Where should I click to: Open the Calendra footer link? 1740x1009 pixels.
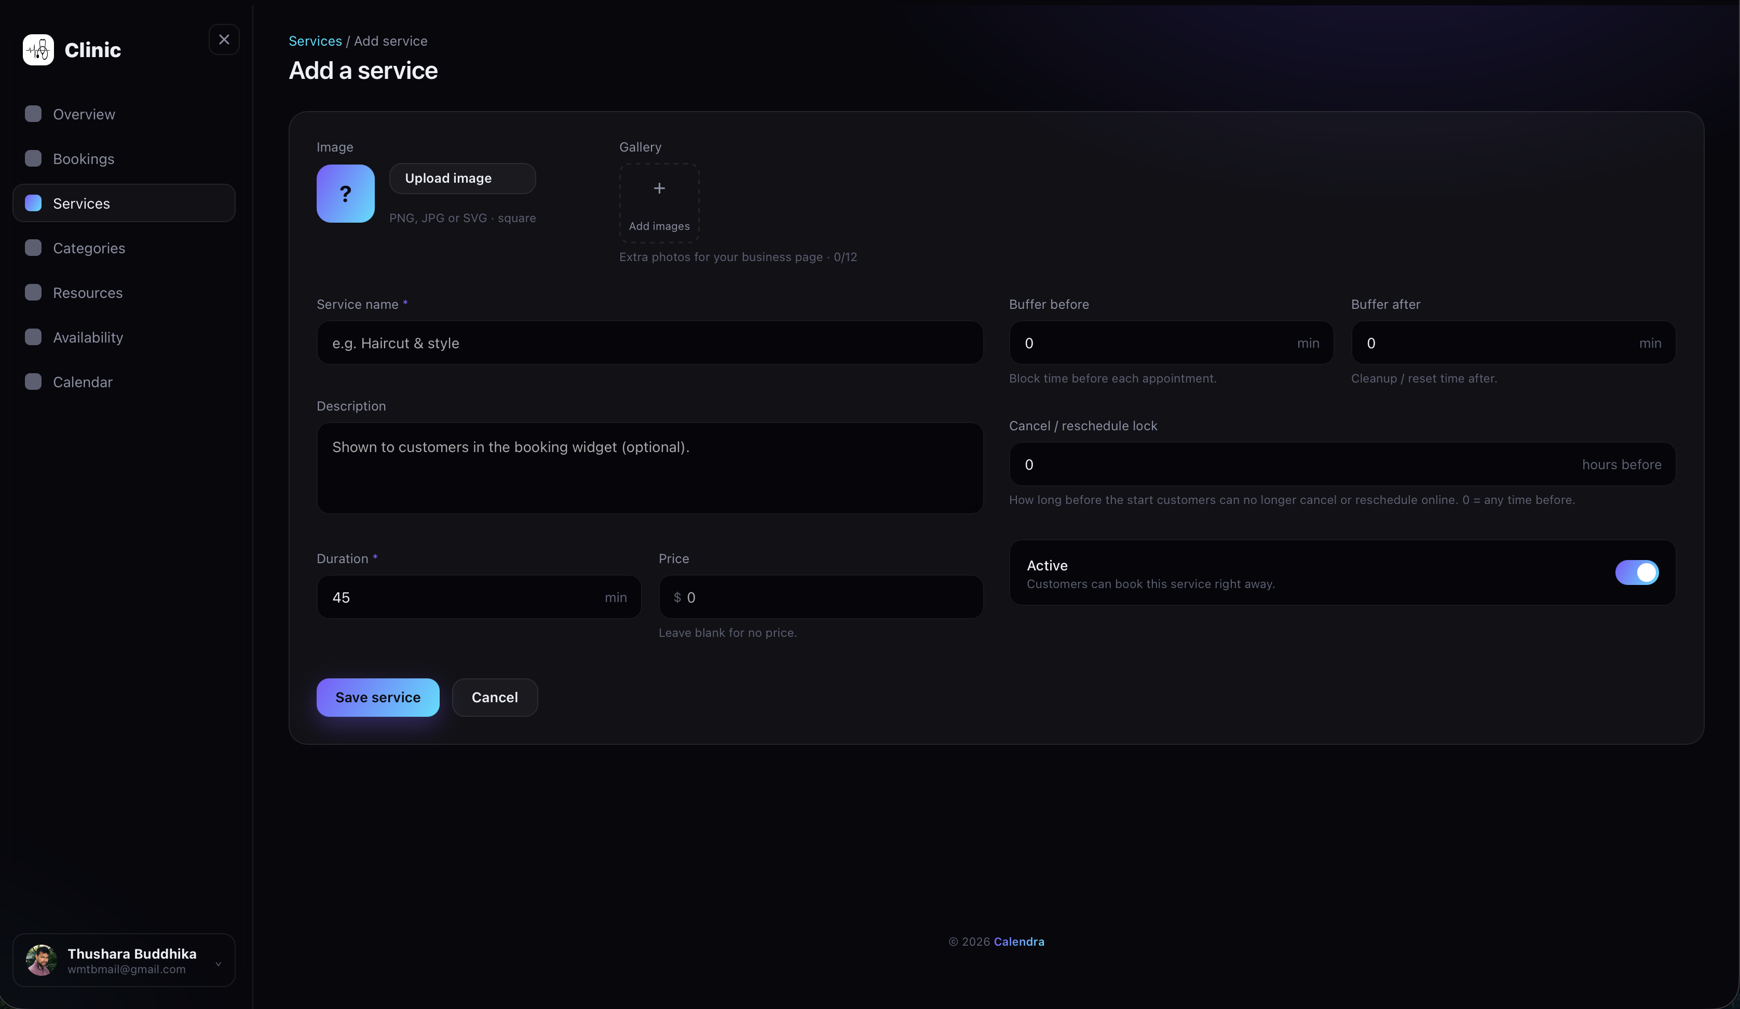[x=1018, y=942]
